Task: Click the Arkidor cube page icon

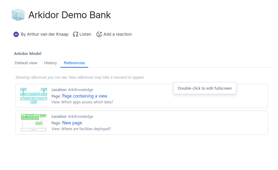Action: tap(18, 15)
